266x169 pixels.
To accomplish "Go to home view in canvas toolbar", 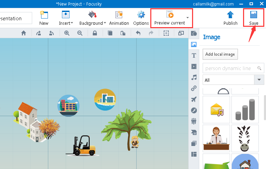I will pos(24,33).
